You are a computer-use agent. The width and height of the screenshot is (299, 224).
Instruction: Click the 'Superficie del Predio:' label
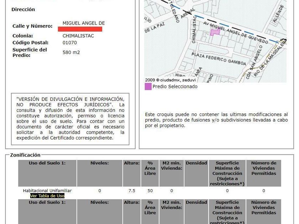[30, 53]
